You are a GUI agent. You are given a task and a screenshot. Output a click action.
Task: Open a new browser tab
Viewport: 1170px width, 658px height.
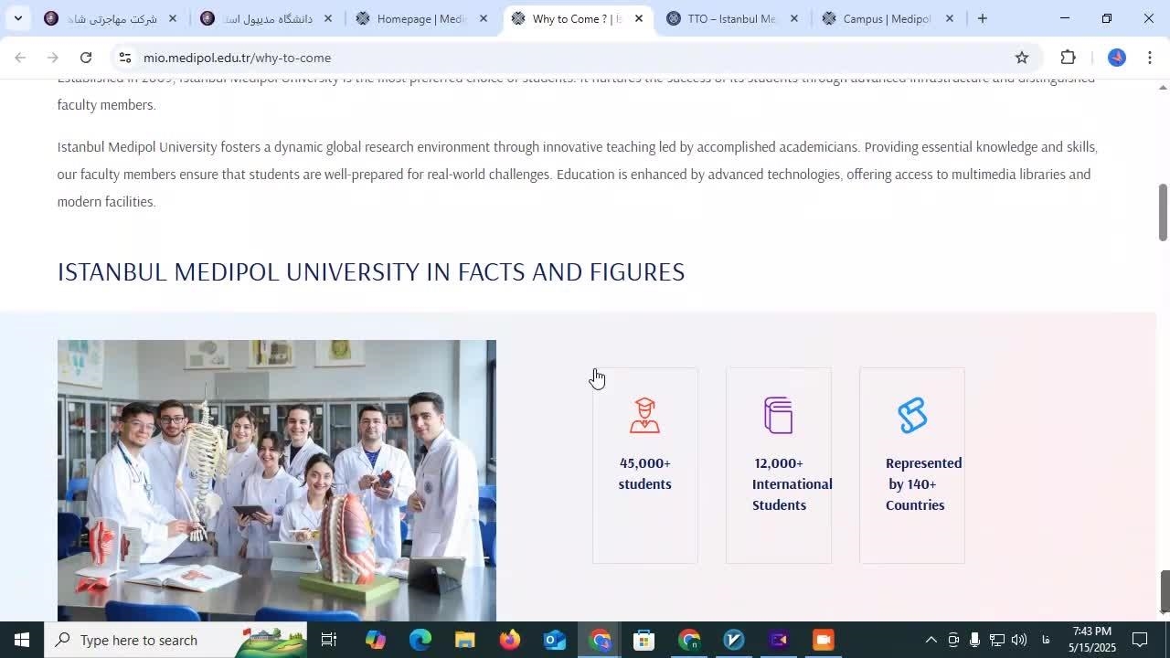pos(982,18)
